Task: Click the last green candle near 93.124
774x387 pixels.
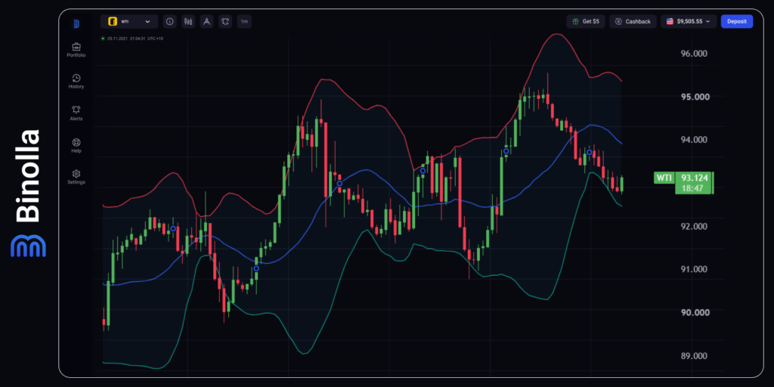Action: coord(622,184)
